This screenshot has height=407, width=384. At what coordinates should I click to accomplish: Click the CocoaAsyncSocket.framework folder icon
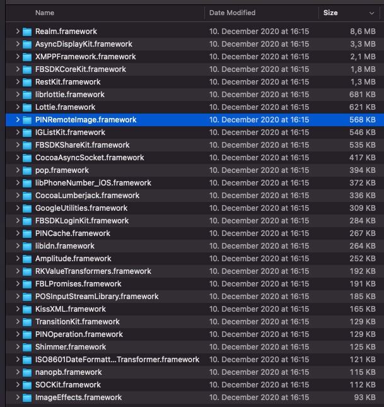point(27,158)
